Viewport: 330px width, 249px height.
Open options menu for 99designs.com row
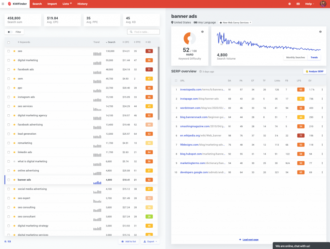pos(322,145)
